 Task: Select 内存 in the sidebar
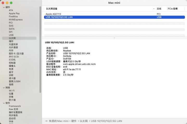coord(11,51)
